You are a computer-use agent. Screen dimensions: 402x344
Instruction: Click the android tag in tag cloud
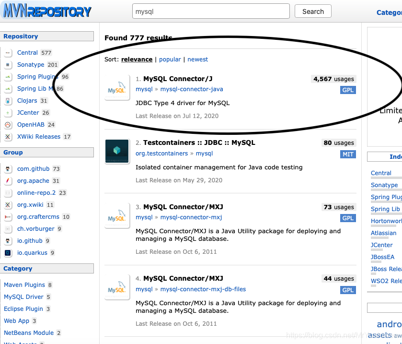(x=389, y=324)
